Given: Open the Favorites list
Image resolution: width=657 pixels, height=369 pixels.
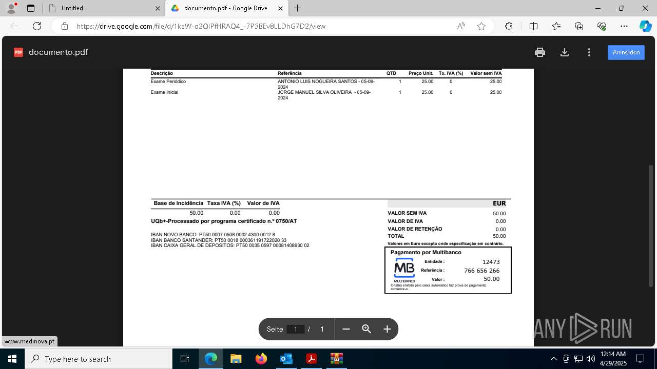Looking at the screenshot, I should (556, 26).
